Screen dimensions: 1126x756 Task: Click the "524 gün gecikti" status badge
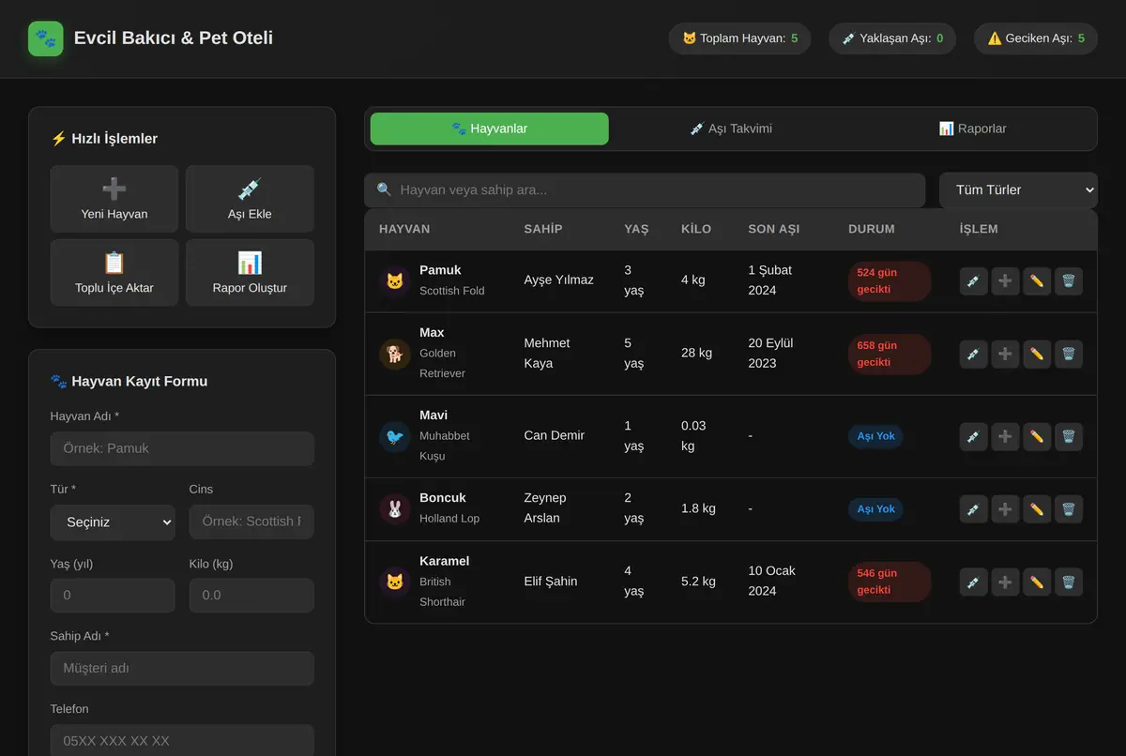pos(890,280)
